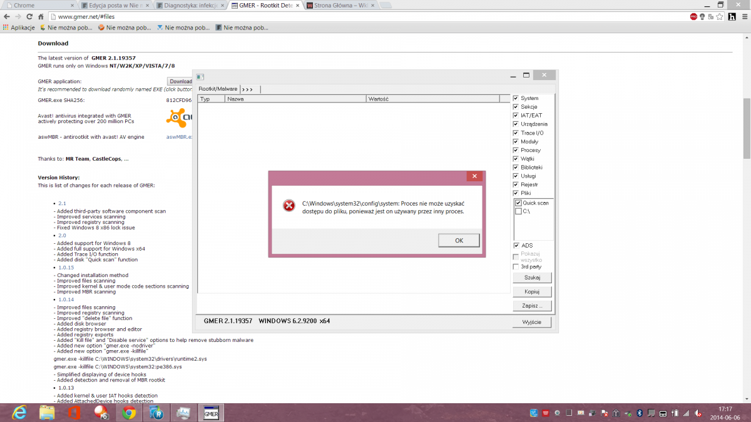Click the 'Added Trace I/O function' line
The image size is (751, 422).
(87, 254)
